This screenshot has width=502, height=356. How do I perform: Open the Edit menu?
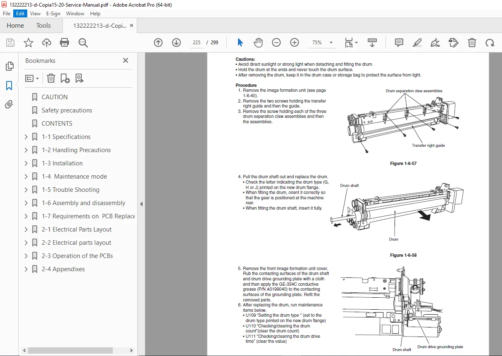(x=20, y=14)
